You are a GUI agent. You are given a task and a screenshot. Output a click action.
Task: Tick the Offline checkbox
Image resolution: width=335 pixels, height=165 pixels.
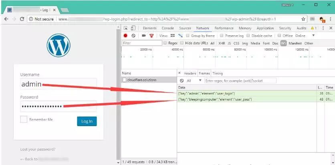click(x=279, y=36)
